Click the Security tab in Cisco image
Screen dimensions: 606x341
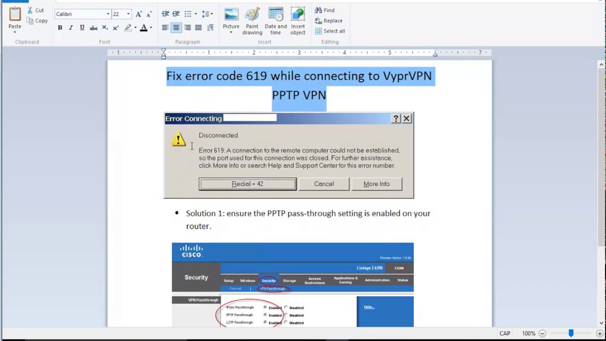[268, 280]
